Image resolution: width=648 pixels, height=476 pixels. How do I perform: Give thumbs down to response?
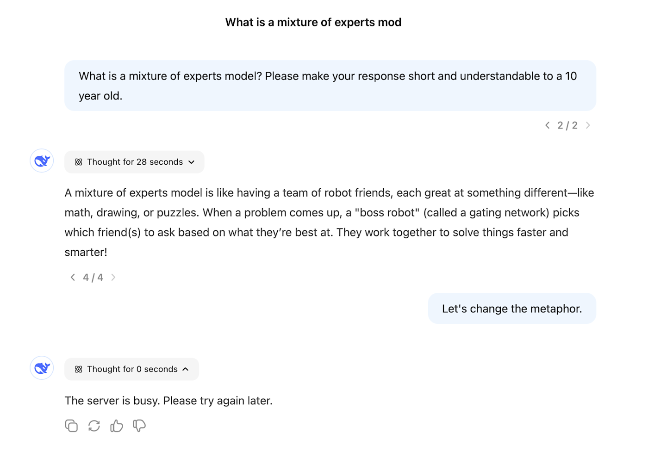point(139,426)
